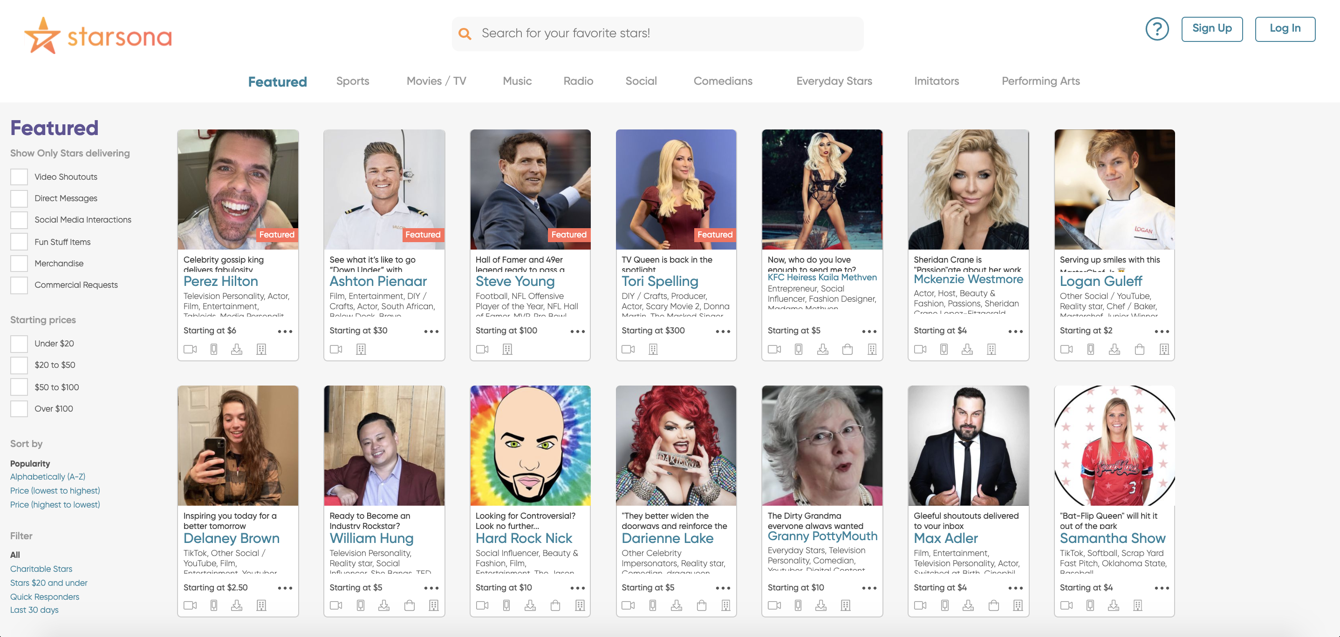The height and width of the screenshot is (637, 1340).
Task: Click shopping bag icon on Logan Guleff card
Action: tap(1139, 349)
